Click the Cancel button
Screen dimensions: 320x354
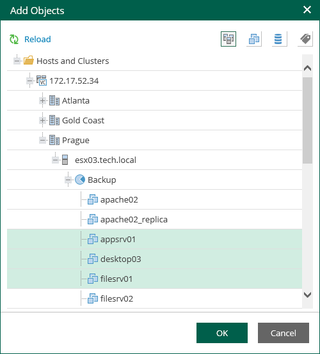pyautogui.click(x=284, y=333)
